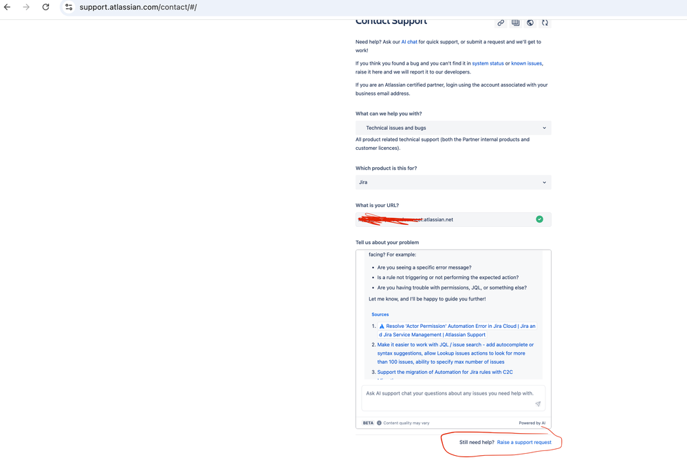Open the known issues link
The height and width of the screenshot is (462, 687).
pos(526,63)
